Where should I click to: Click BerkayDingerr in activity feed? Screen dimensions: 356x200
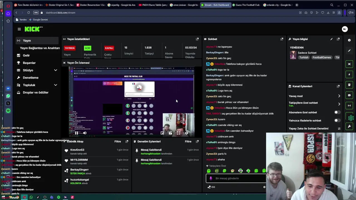click(80, 170)
